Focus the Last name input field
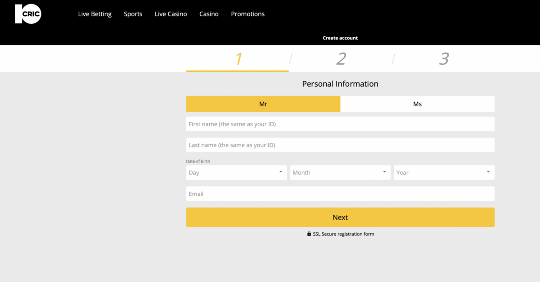Screen dimensions: 540x282 (x=340, y=145)
